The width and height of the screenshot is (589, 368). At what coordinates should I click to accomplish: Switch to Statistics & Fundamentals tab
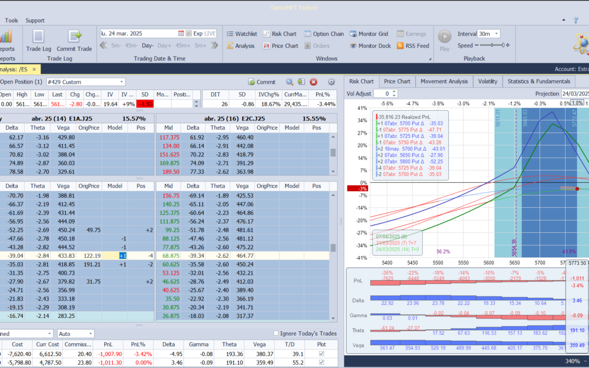(539, 81)
